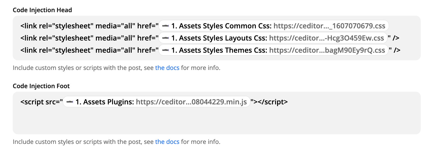Click the Setka icon in Common Css pill
The height and width of the screenshot is (152, 434).
[166, 26]
